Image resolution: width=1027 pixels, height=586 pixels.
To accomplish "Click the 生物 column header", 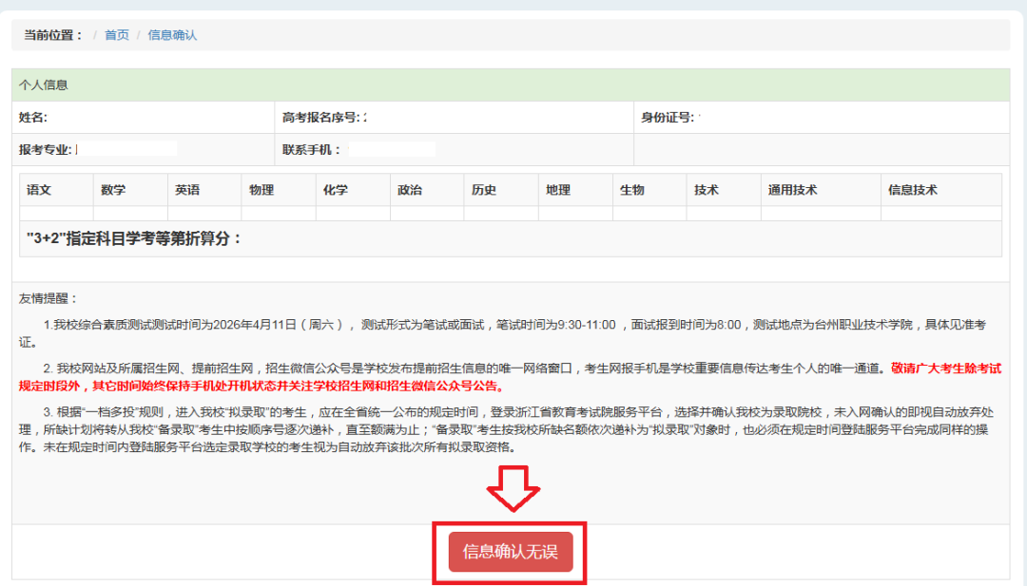I will tap(632, 190).
